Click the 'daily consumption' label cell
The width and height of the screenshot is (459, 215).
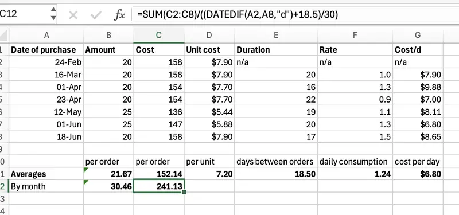[x=355, y=162]
